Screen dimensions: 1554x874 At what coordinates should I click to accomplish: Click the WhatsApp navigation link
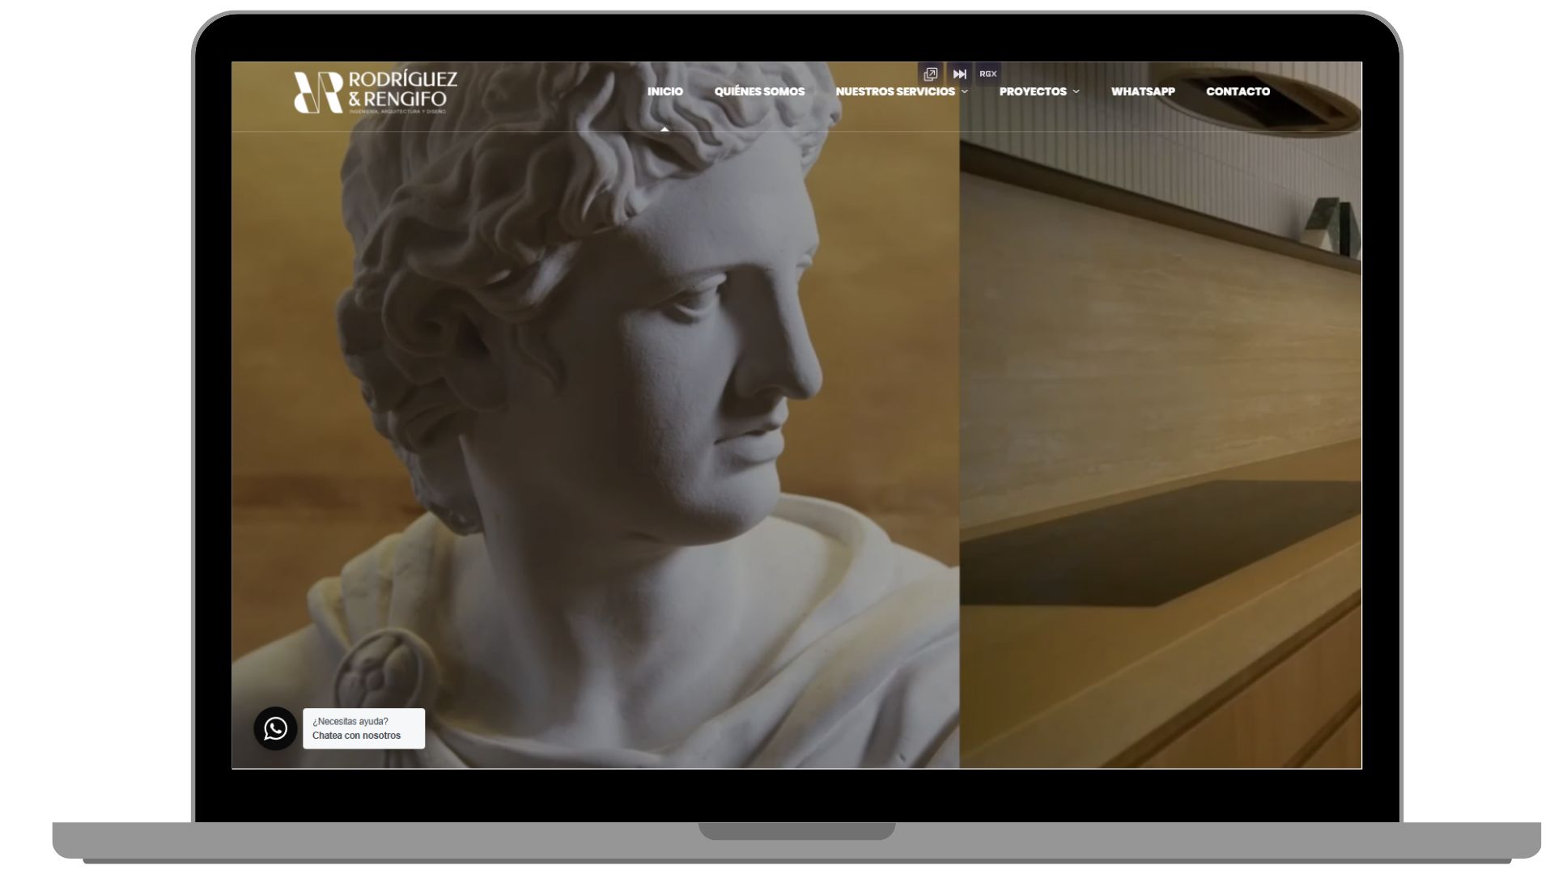tap(1142, 91)
